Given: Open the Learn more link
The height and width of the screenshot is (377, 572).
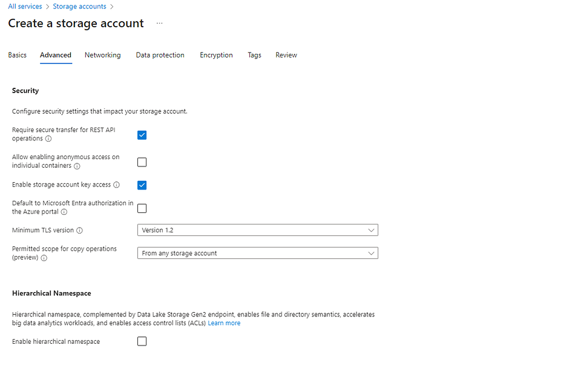Looking at the screenshot, I should click(224, 323).
